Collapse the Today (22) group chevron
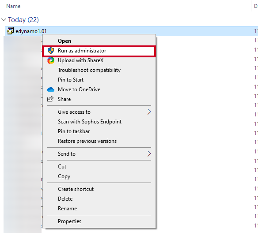Image resolution: width=258 pixels, height=235 pixels. pos(4,20)
